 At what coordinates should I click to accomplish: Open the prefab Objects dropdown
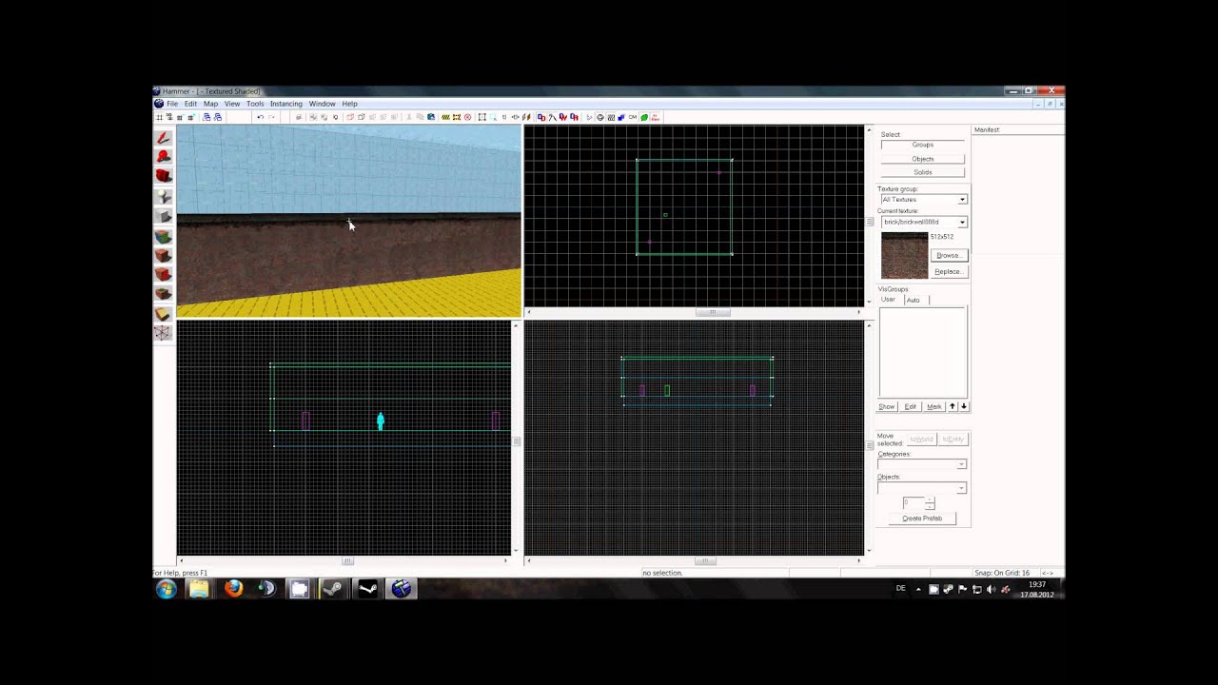[961, 488]
